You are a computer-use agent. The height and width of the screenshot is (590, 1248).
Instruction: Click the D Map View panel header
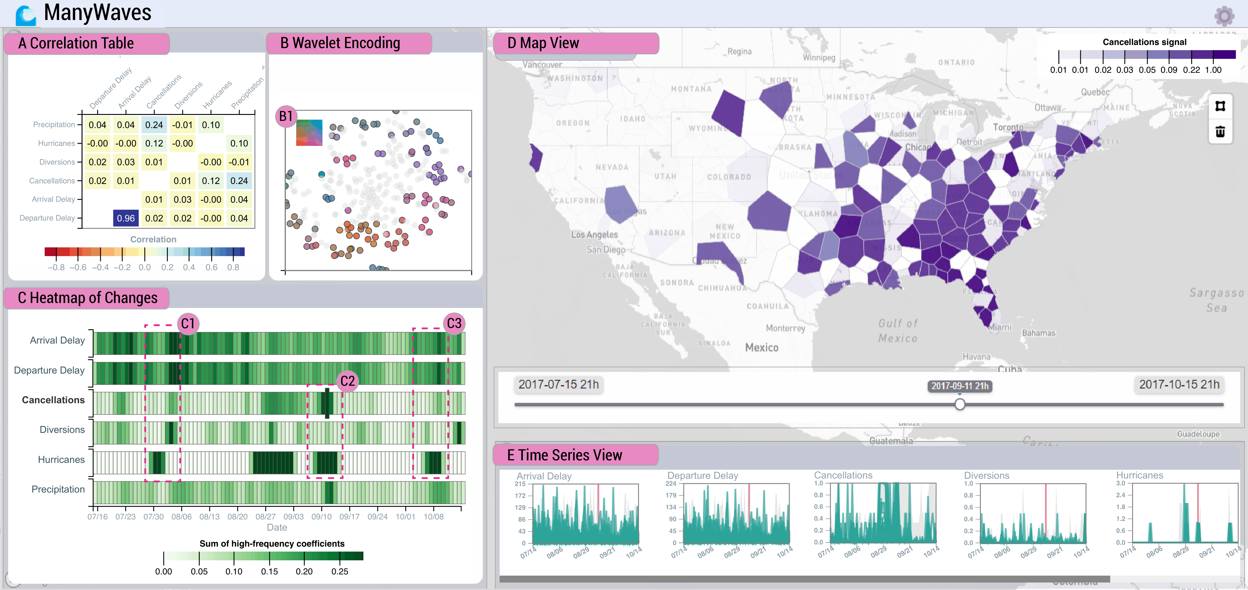click(576, 43)
